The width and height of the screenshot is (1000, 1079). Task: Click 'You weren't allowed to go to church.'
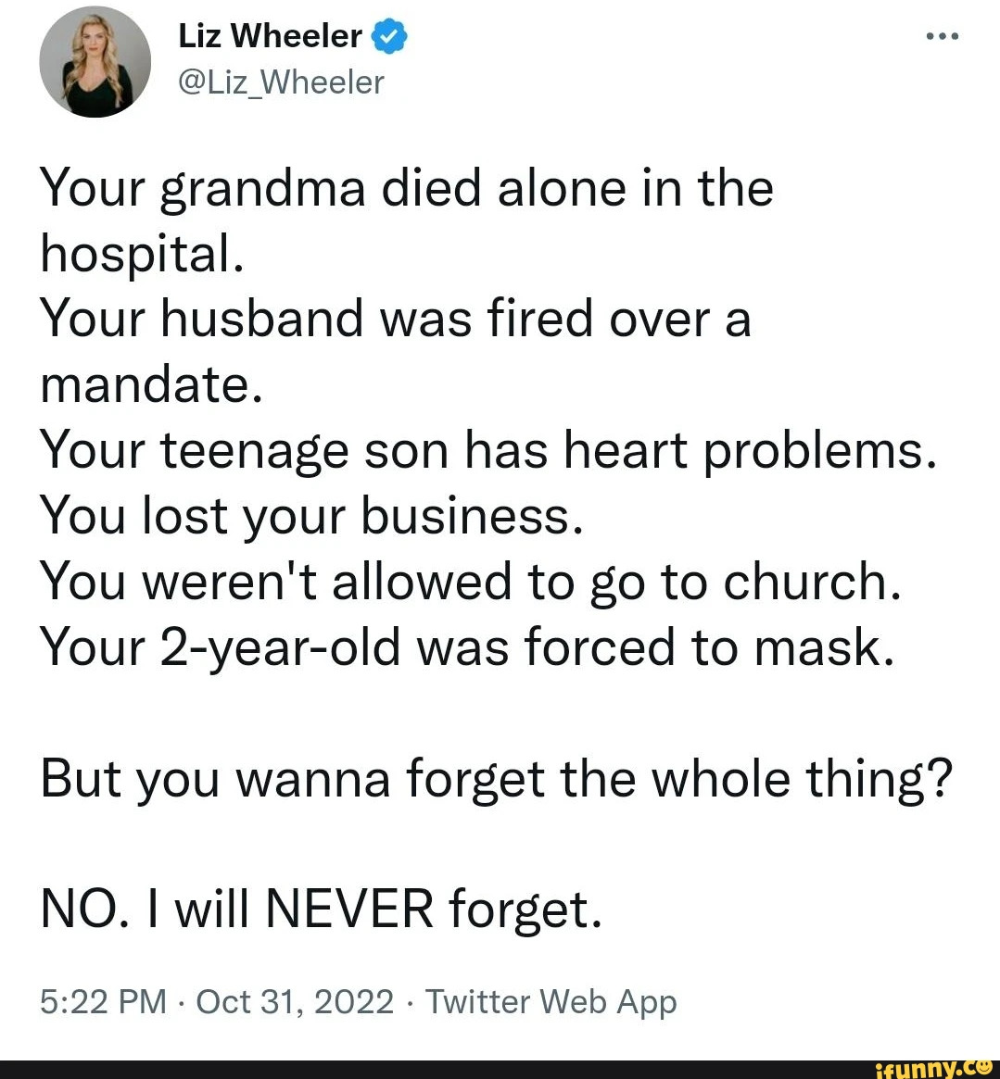pyautogui.click(x=471, y=583)
